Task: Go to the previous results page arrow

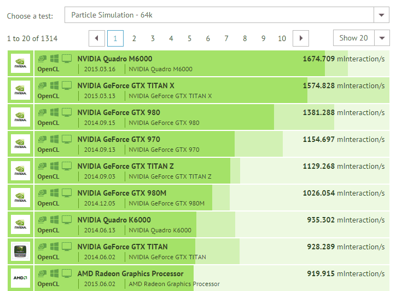Action: [x=97, y=38]
